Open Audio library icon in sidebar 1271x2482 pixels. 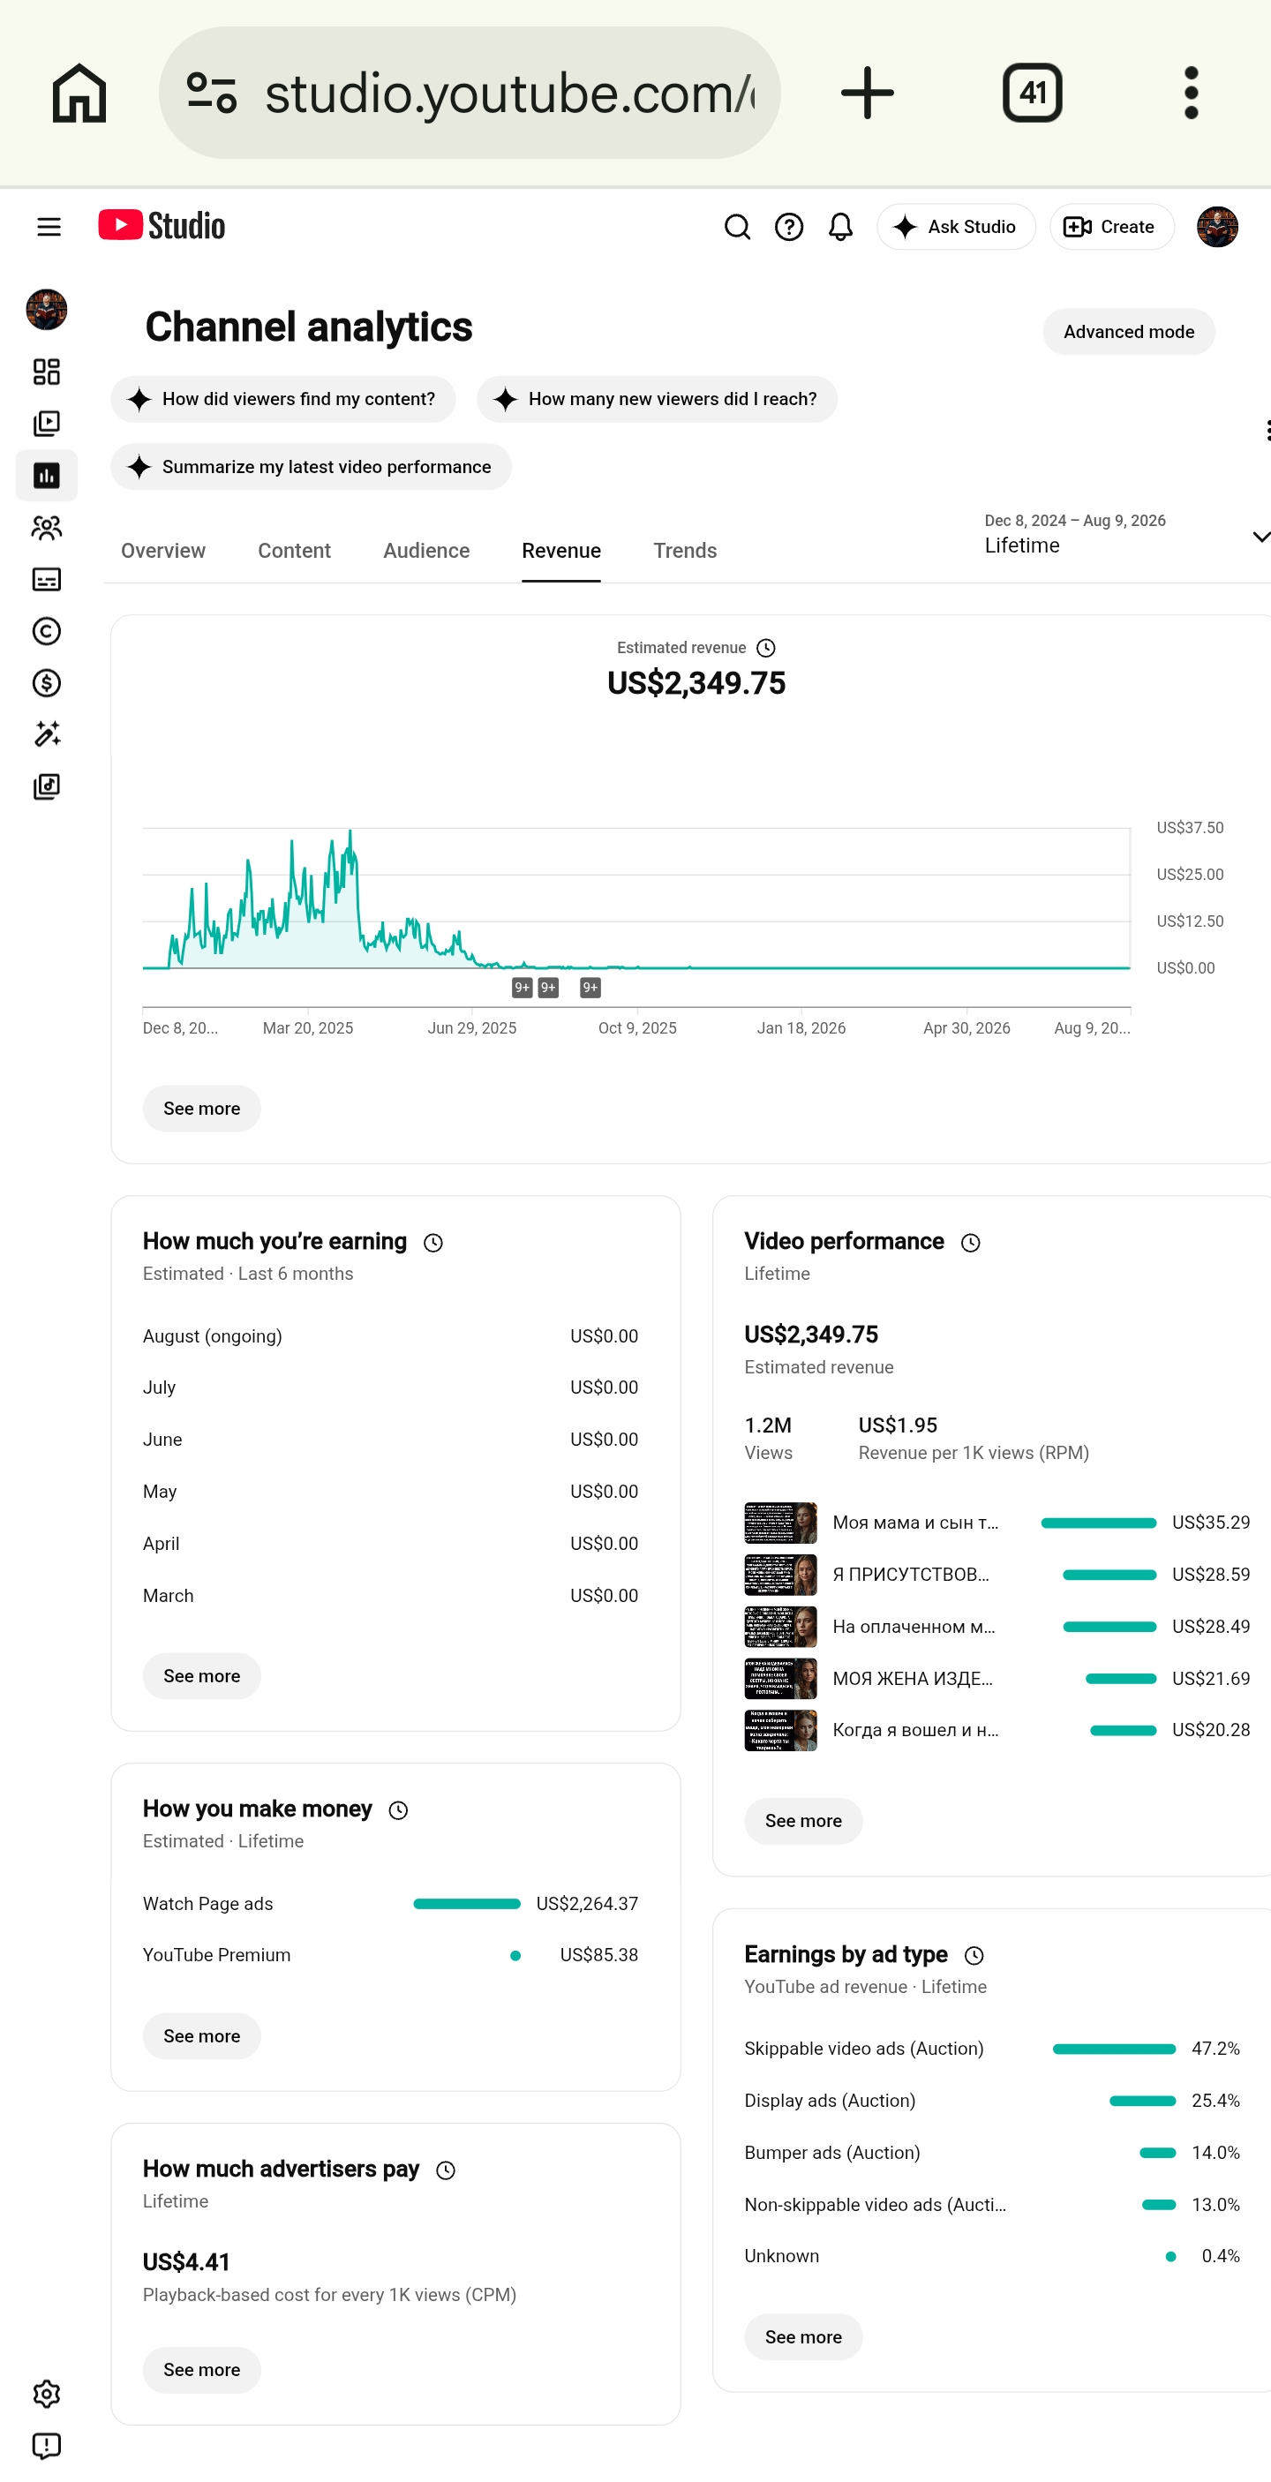click(x=46, y=786)
